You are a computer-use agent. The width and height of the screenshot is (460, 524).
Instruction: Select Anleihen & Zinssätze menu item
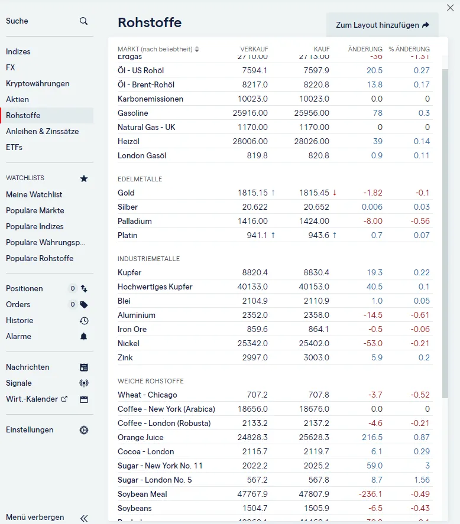(x=42, y=132)
